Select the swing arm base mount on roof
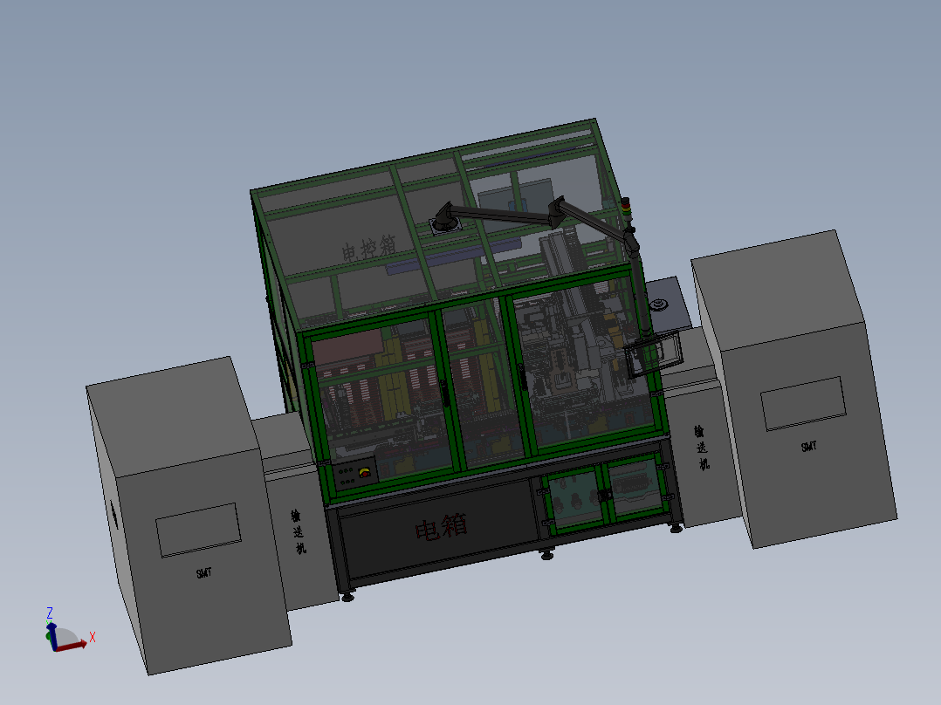Image resolution: width=941 pixels, height=705 pixels. click(446, 225)
